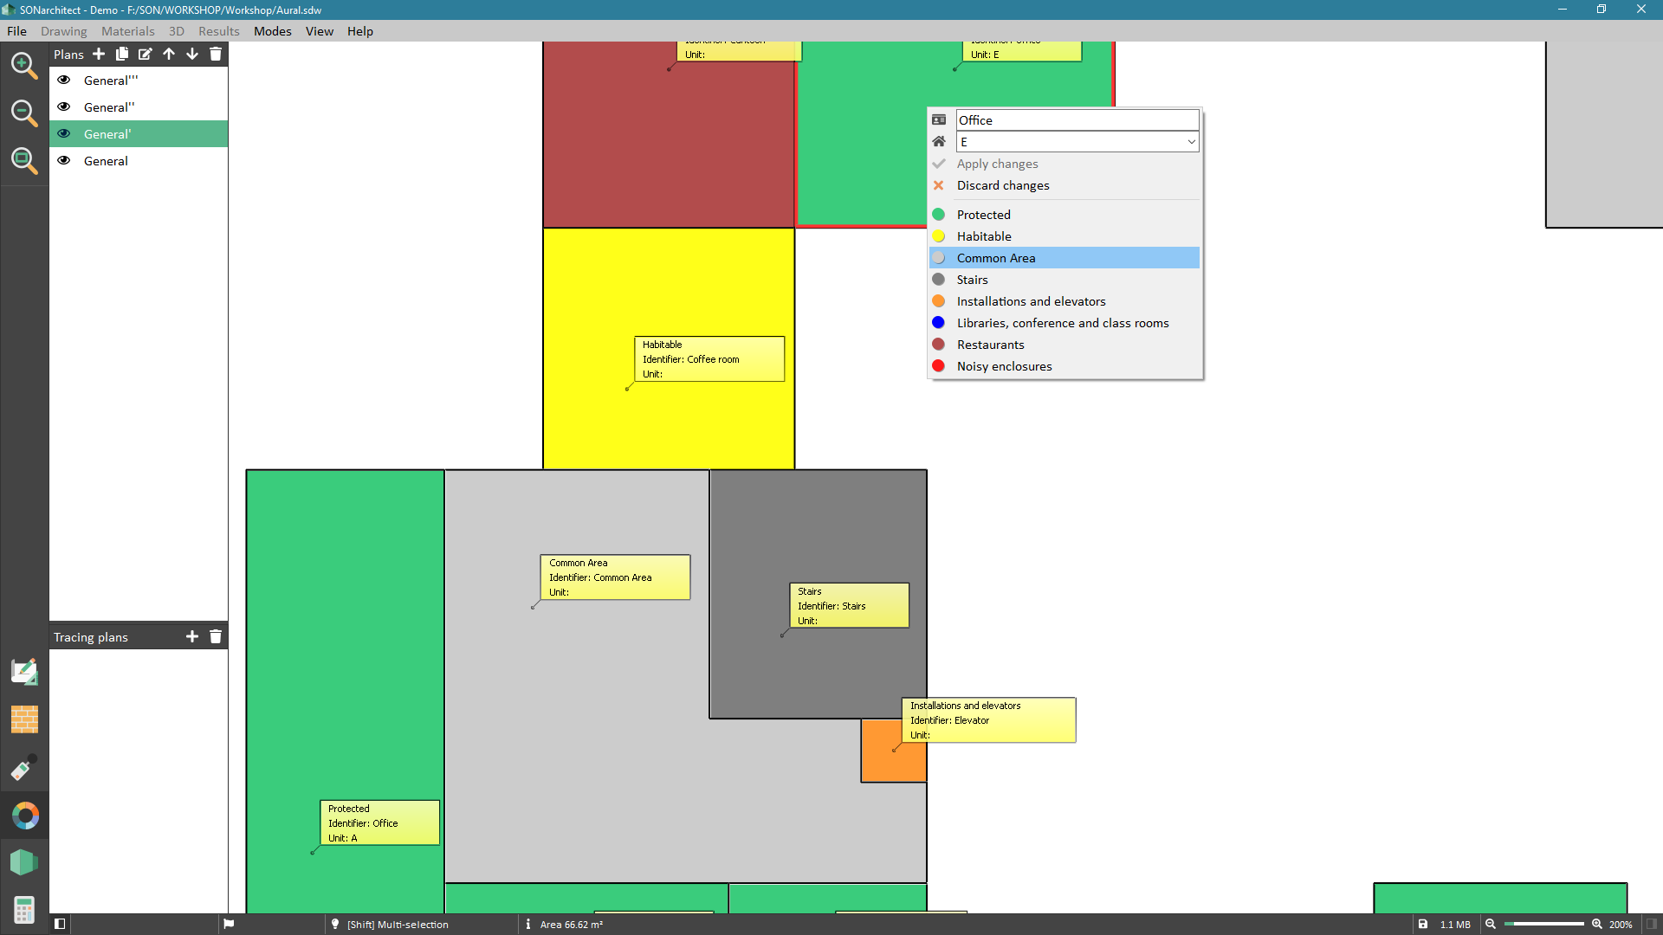Open the View menu

[x=319, y=31]
